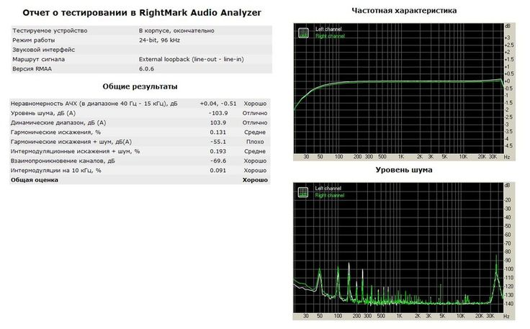The width and height of the screenshot is (530, 329).
Task: Click value '24-bit, 96 kHz'
Action: tap(159, 40)
